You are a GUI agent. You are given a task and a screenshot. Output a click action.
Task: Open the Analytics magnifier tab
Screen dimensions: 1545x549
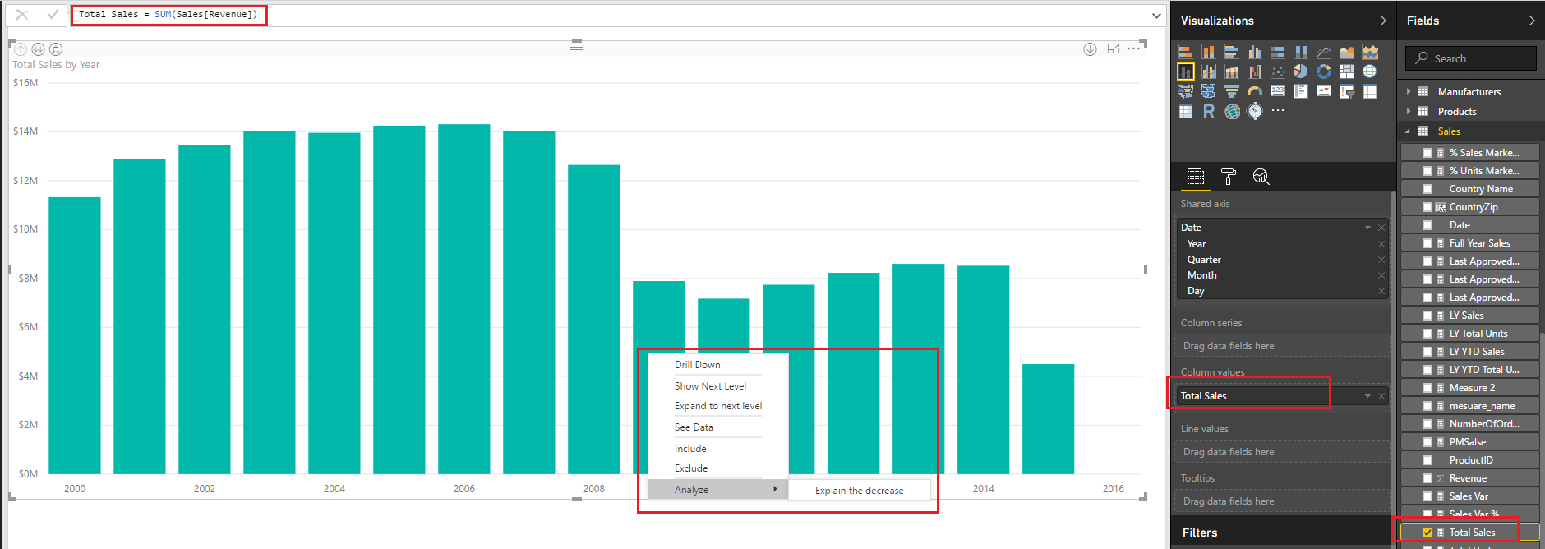pyautogui.click(x=1261, y=177)
